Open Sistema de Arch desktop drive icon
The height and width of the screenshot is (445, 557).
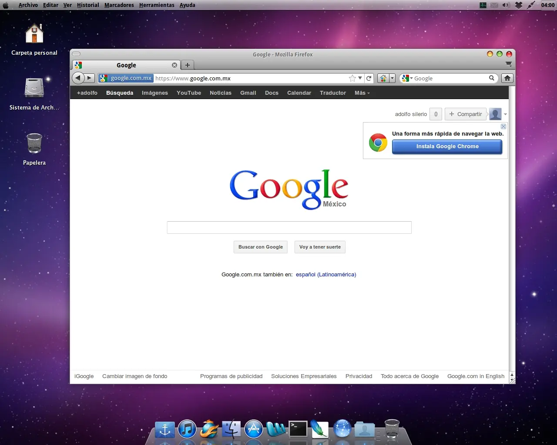pos(34,88)
